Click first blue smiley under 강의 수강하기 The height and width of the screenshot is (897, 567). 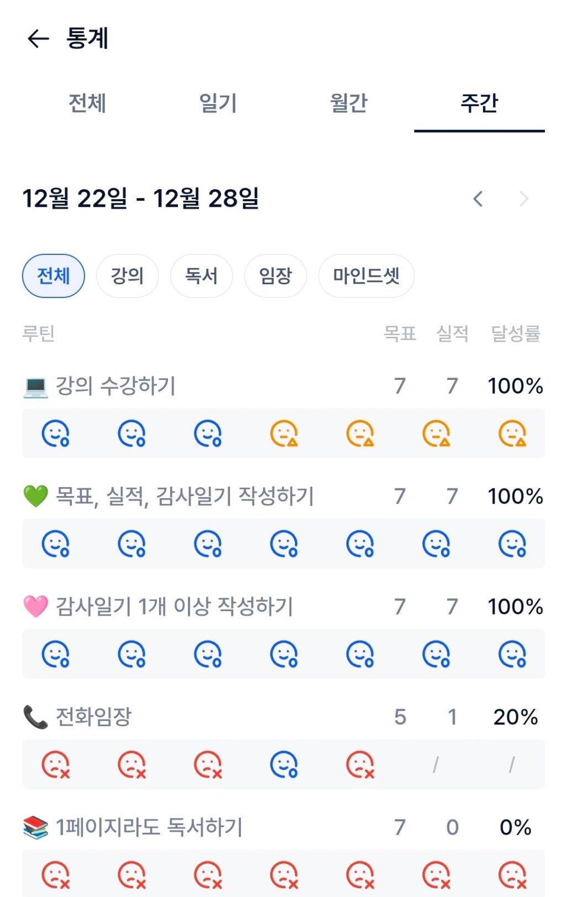55,433
